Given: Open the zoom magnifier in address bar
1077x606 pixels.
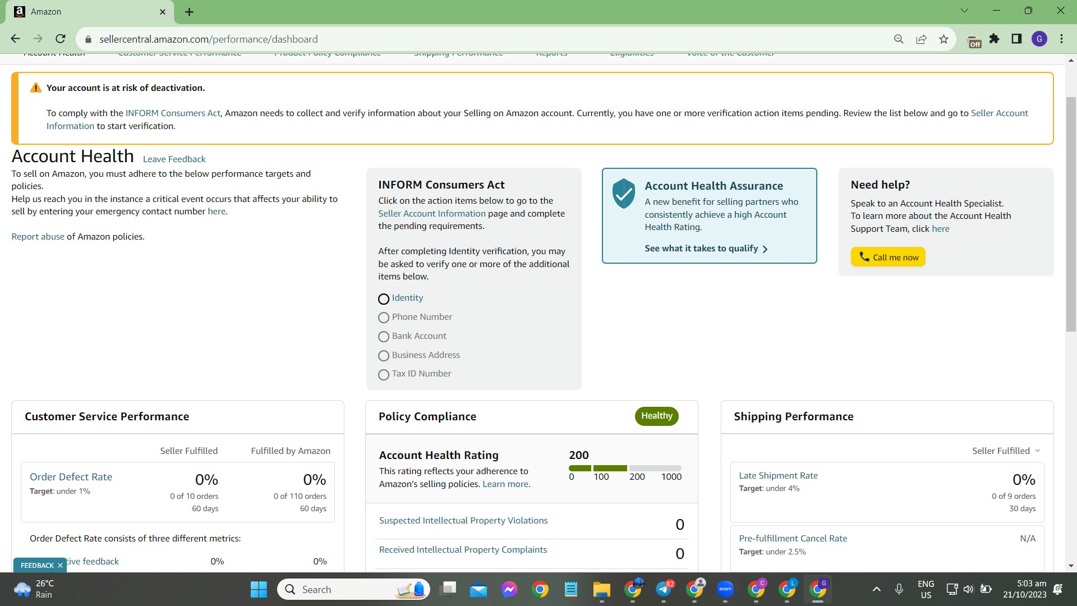Looking at the screenshot, I should click(x=899, y=39).
